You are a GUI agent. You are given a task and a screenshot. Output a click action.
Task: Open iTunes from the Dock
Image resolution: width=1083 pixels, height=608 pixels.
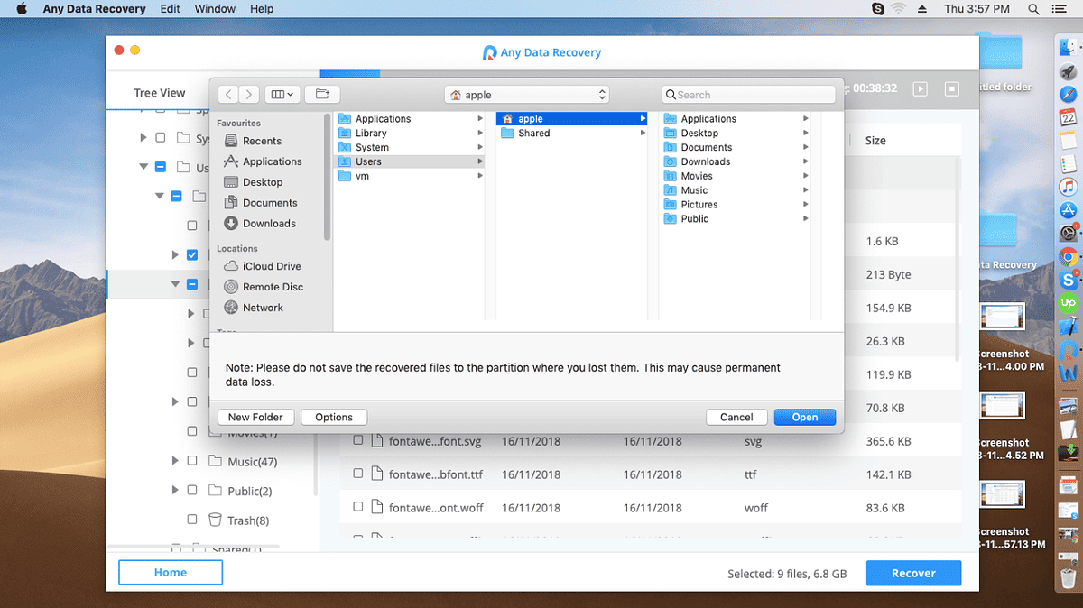click(x=1069, y=187)
